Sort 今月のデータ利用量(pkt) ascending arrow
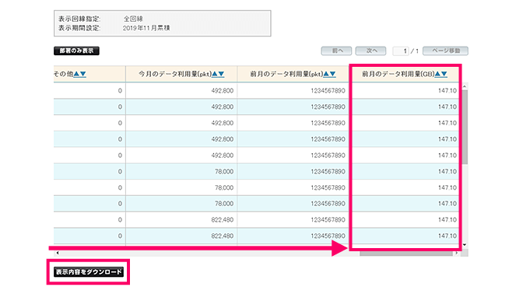 pyautogui.click(x=215, y=74)
